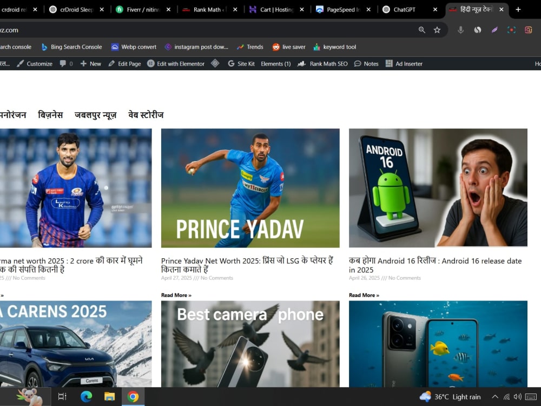
Task: Open the touch keyboard tray icon
Action: click(x=531, y=397)
